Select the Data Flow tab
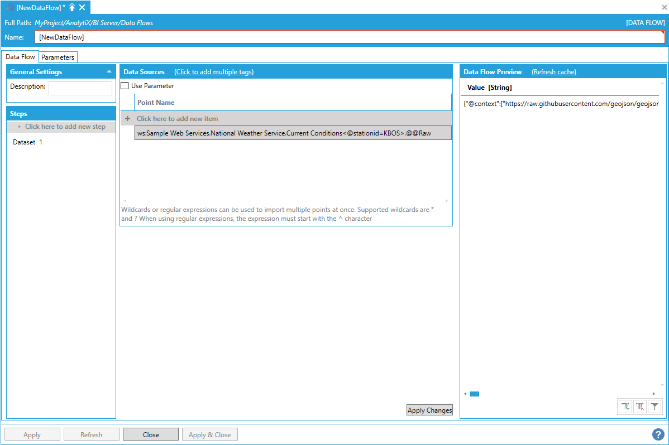Image resolution: width=669 pixels, height=445 pixels. click(x=21, y=57)
